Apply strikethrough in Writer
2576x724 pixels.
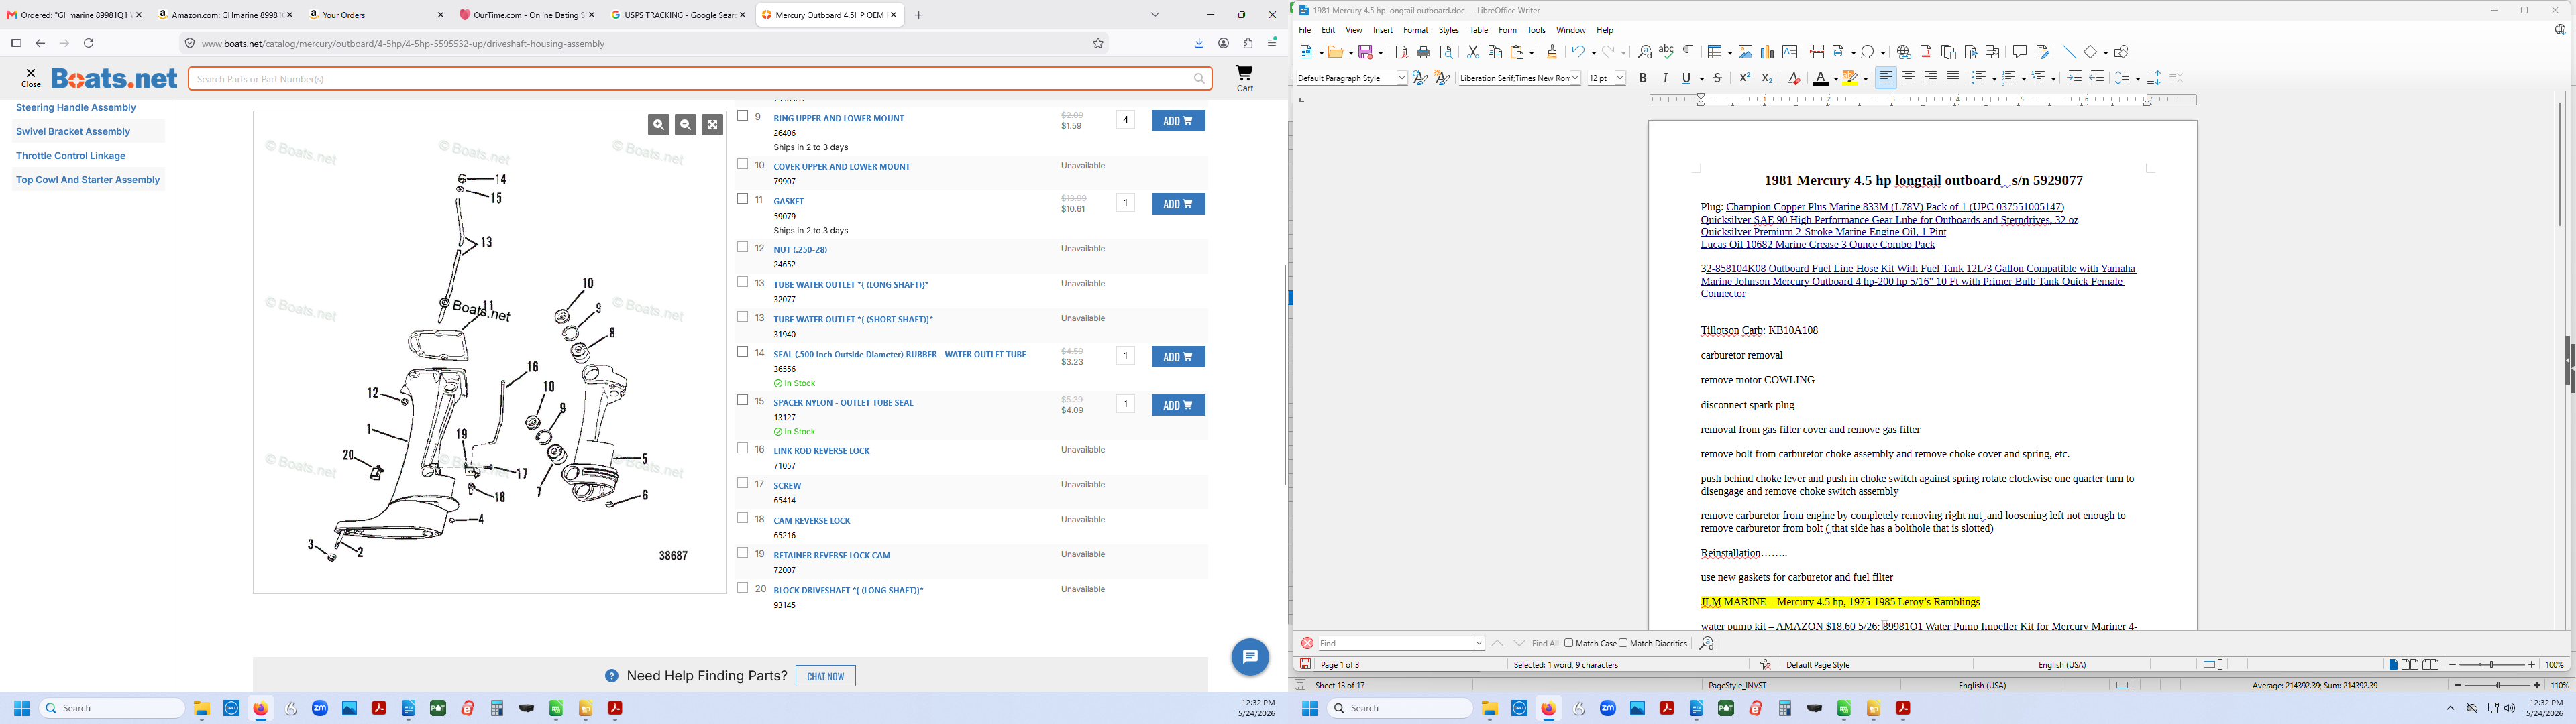(x=1717, y=78)
